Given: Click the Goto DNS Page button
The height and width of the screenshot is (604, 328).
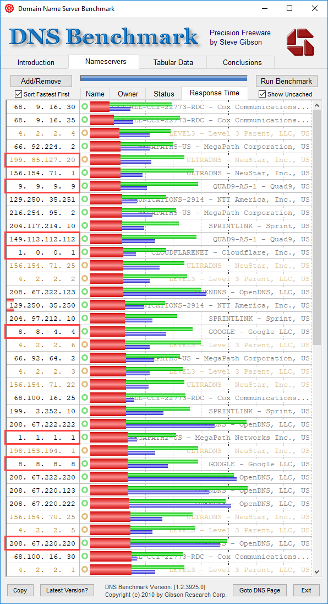Looking at the screenshot, I should [261, 590].
